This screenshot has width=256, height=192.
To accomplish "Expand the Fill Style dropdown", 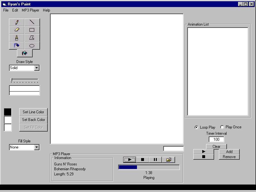I will point(36,147).
